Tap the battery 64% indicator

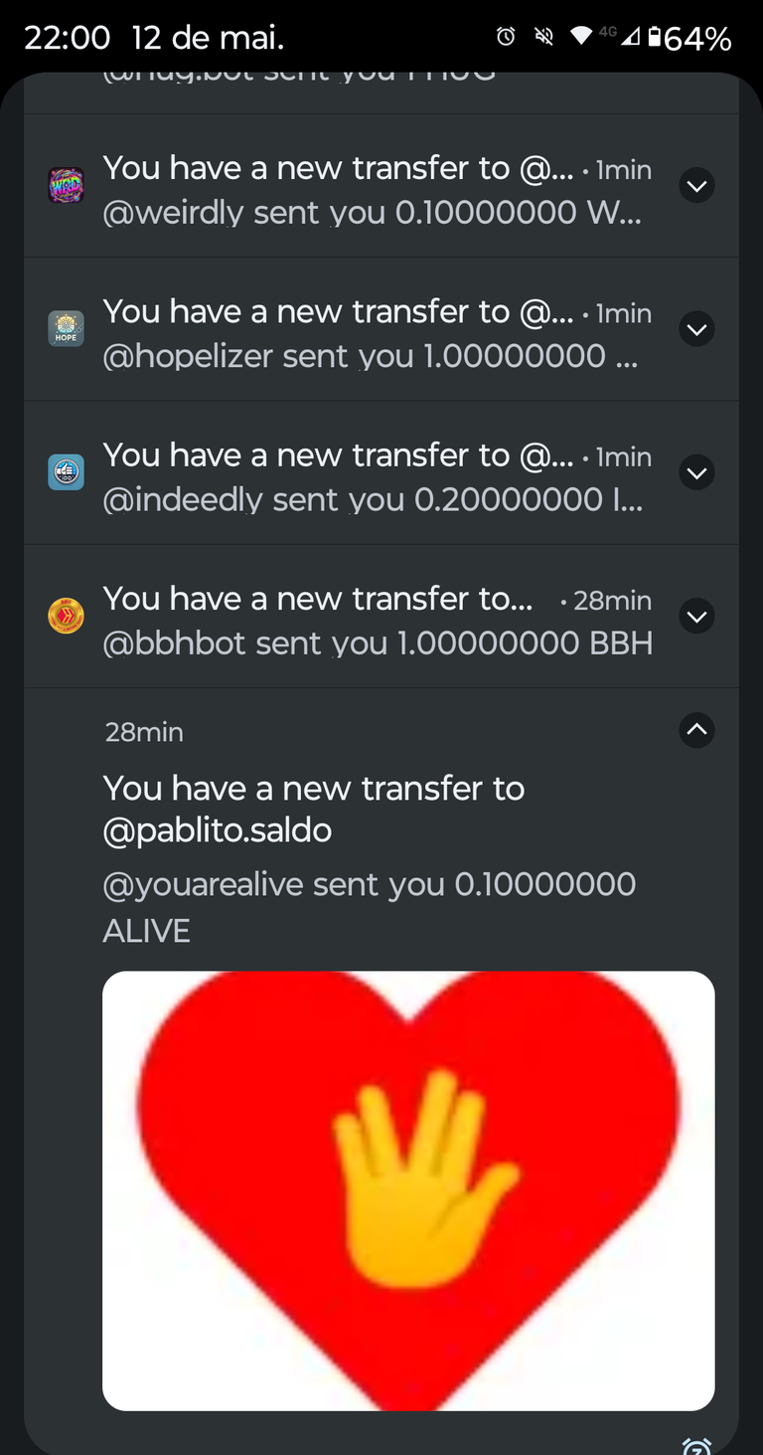690,39
